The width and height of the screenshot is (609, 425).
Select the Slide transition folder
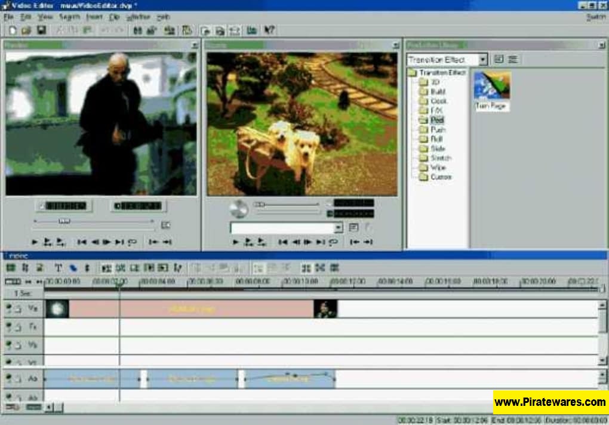(438, 149)
